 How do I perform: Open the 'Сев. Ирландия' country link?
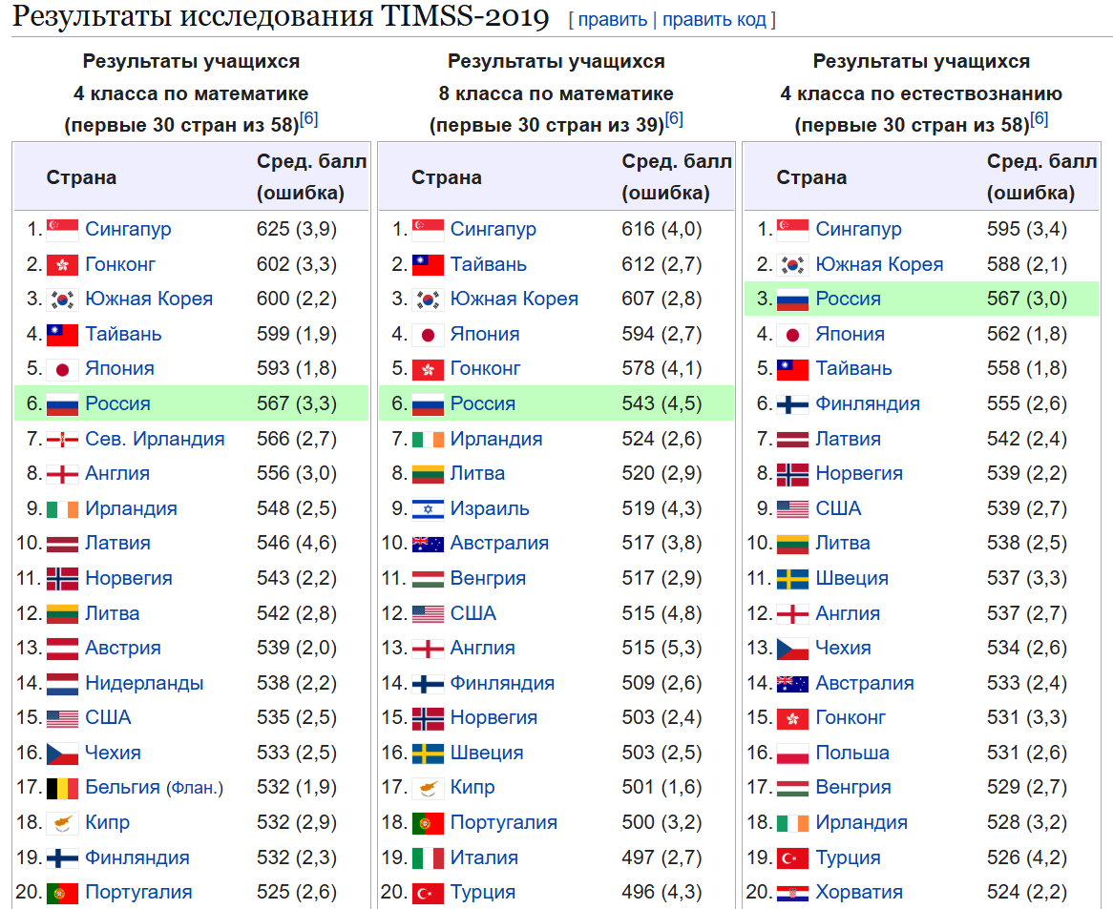(155, 439)
